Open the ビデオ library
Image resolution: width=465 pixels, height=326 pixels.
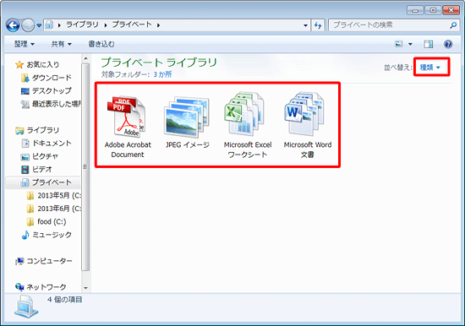pos(41,169)
